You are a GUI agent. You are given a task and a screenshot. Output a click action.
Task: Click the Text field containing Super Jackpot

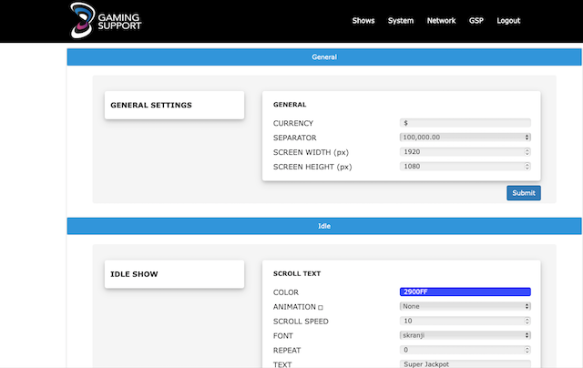[x=465, y=363]
